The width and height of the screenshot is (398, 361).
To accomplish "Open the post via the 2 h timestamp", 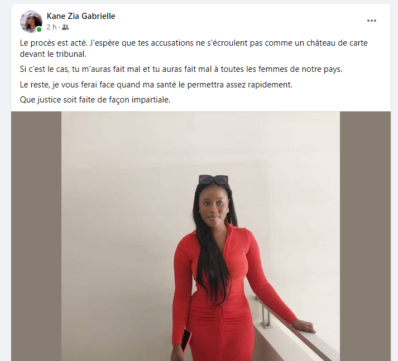I will (x=51, y=27).
